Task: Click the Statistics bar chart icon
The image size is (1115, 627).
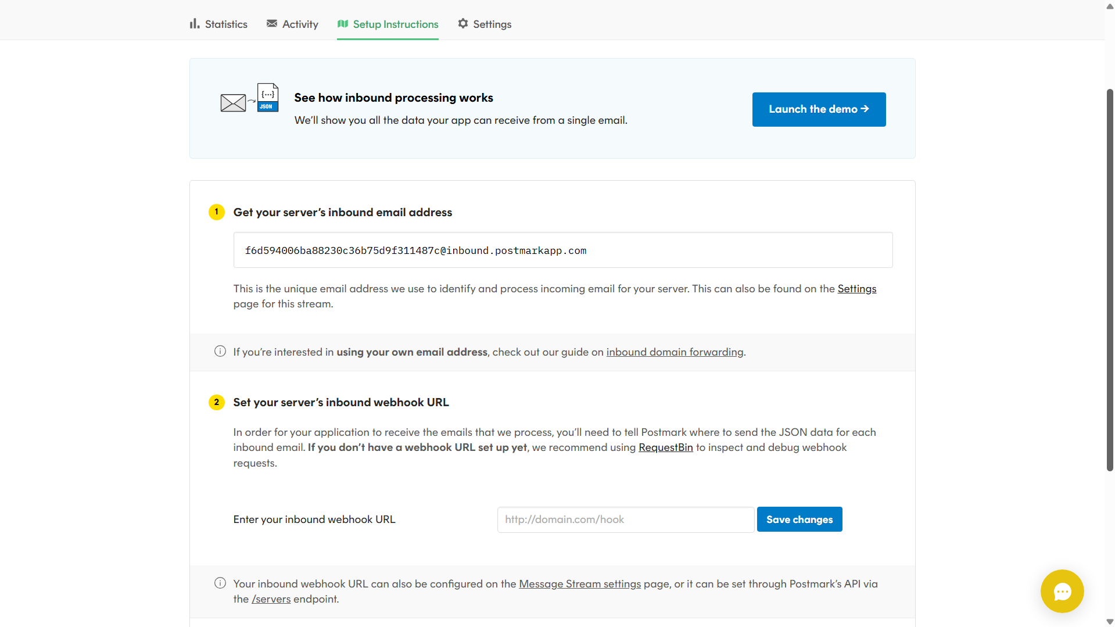Action: coord(195,24)
